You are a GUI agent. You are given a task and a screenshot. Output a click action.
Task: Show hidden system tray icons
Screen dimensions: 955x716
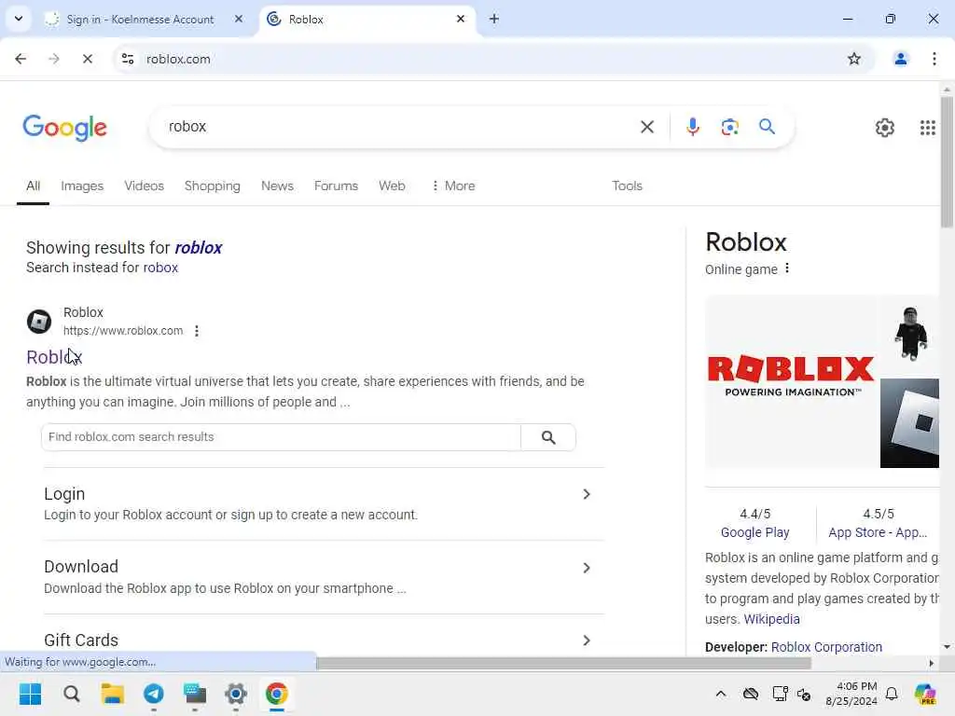[x=721, y=694]
